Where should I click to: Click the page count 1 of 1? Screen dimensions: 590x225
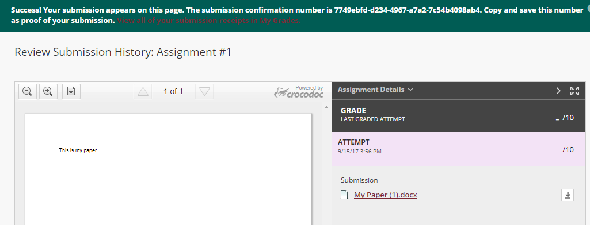pos(173,91)
